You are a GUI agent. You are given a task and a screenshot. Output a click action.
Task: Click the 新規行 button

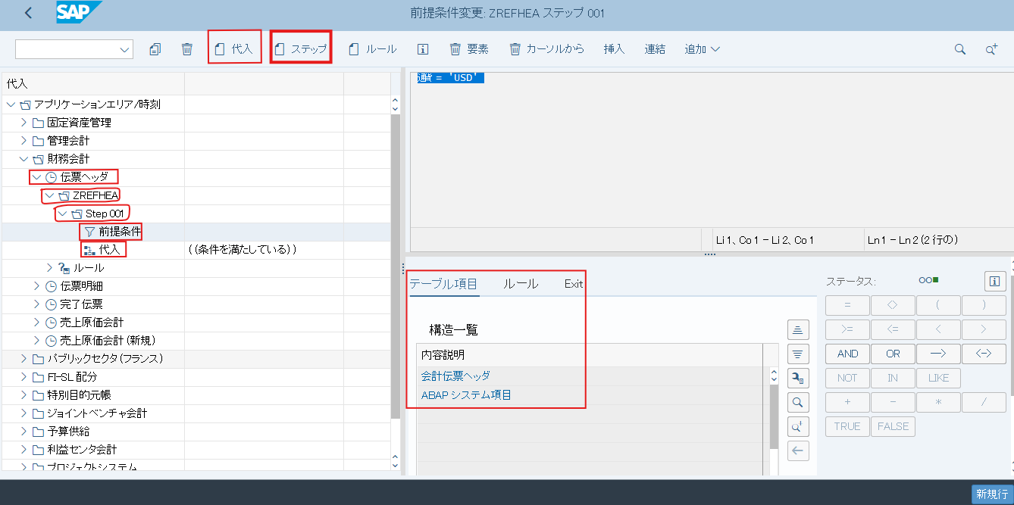(x=991, y=494)
